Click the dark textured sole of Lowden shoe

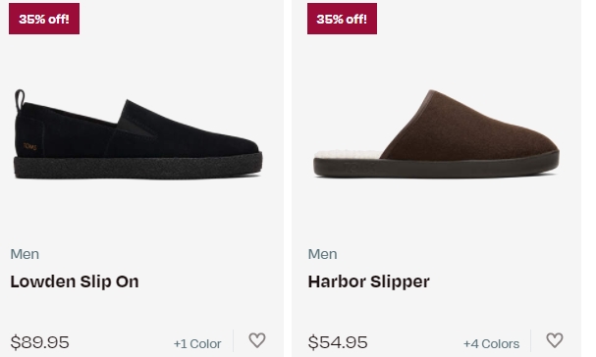tap(138, 167)
